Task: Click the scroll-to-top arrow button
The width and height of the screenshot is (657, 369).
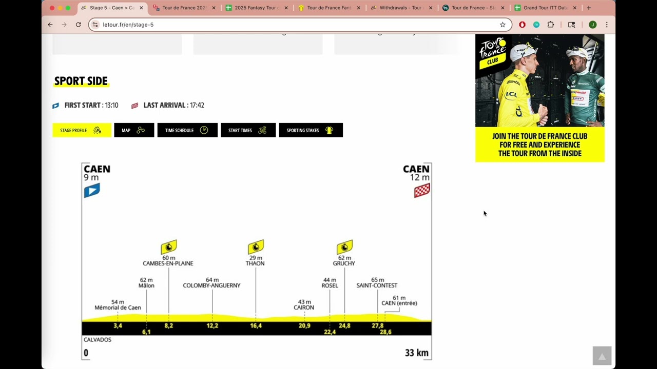Action: click(x=602, y=356)
